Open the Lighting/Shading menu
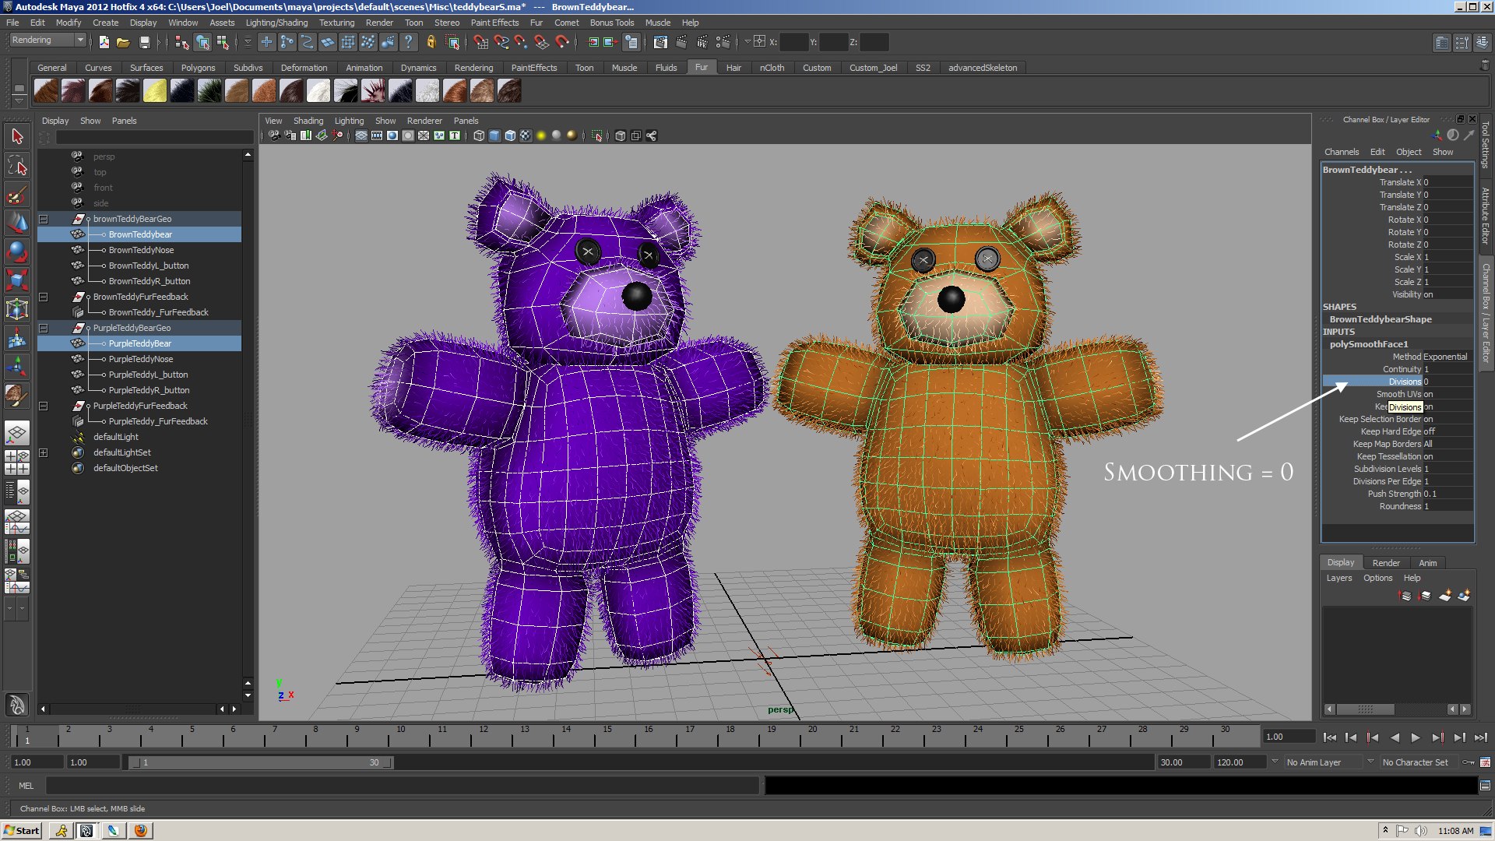The image size is (1495, 841). (x=276, y=23)
